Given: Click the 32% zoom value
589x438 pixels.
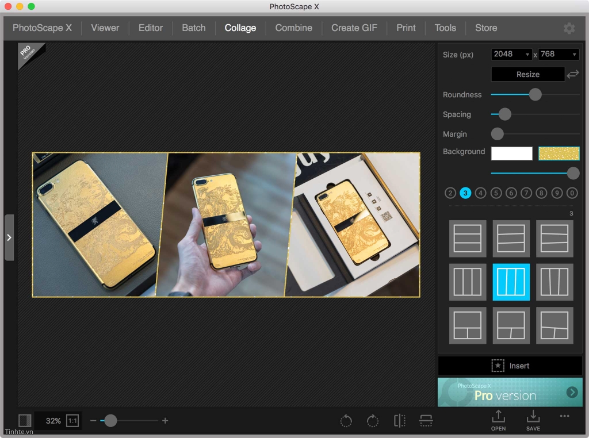Looking at the screenshot, I should pyautogui.click(x=53, y=421).
